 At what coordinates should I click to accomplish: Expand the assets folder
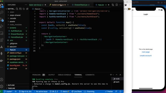(12, 21)
